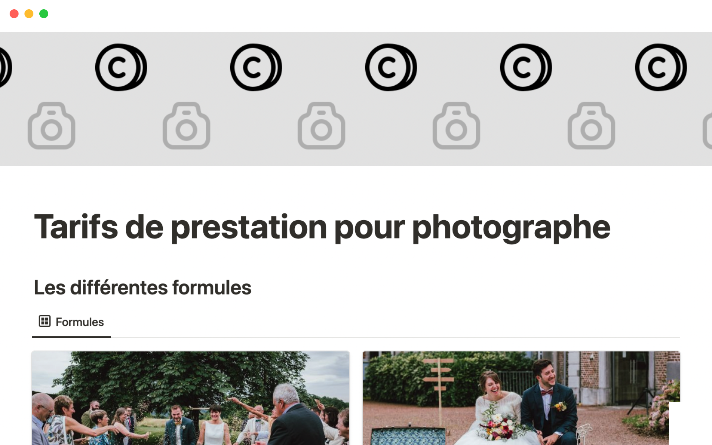This screenshot has height=445, width=712.
Task: Open the seated bride and groom photo card
Action: (x=521, y=398)
